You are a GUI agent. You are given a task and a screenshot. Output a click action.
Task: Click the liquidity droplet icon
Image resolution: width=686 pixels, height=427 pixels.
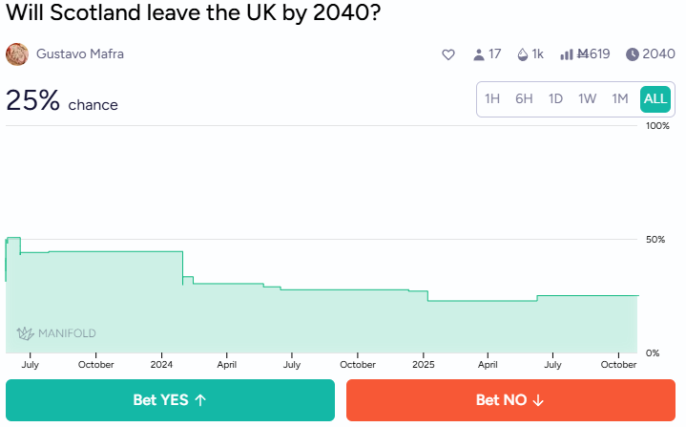(x=522, y=54)
